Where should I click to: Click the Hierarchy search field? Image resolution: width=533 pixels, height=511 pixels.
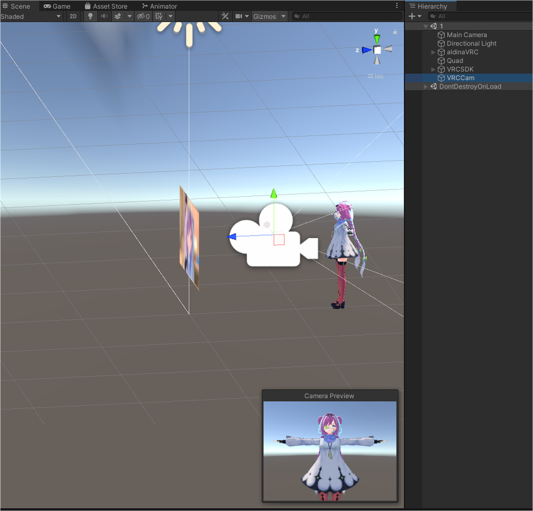coord(480,16)
